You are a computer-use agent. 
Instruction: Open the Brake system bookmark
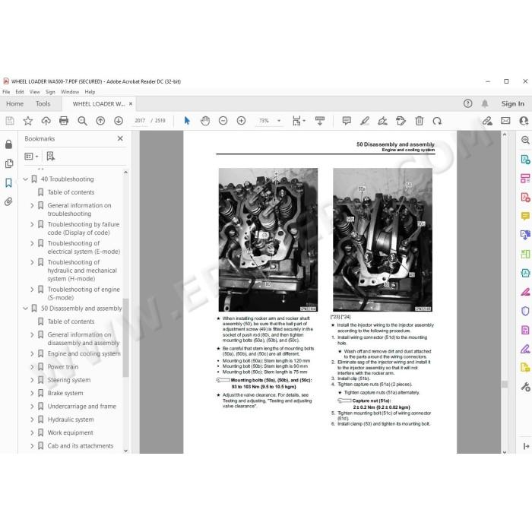coord(65,393)
